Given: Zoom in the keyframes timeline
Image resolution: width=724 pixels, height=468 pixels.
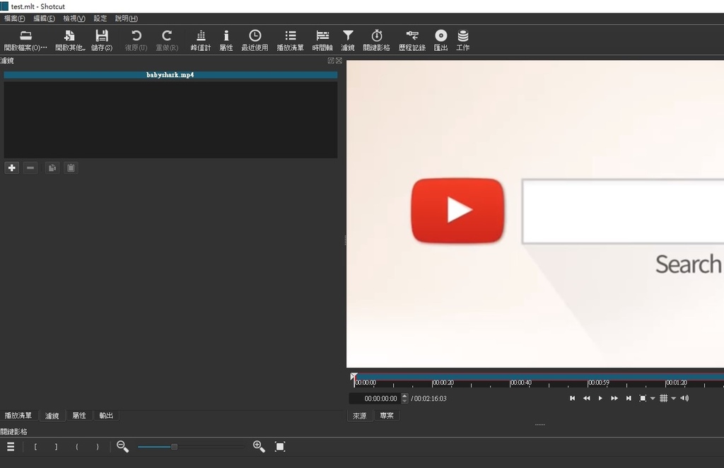Looking at the screenshot, I should [x=259, y=446].
